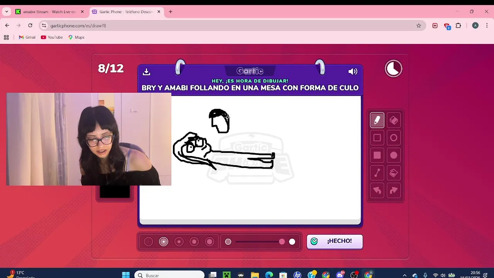Image resolution: width=494 pixels, height=278 pixels.
Task: Open the volume tray icon
Action: [x=443, y=275]
